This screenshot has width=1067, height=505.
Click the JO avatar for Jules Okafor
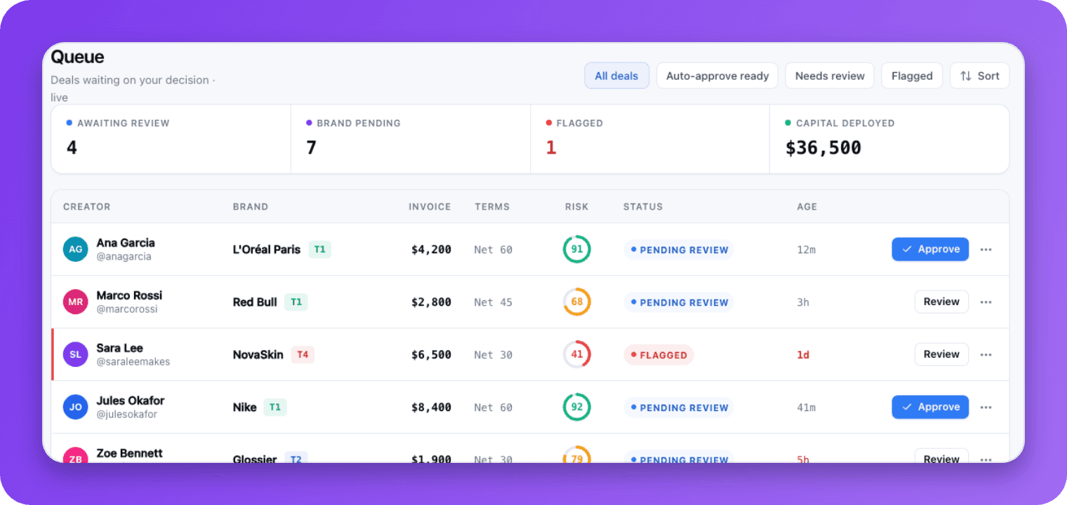tap(75, 408)
